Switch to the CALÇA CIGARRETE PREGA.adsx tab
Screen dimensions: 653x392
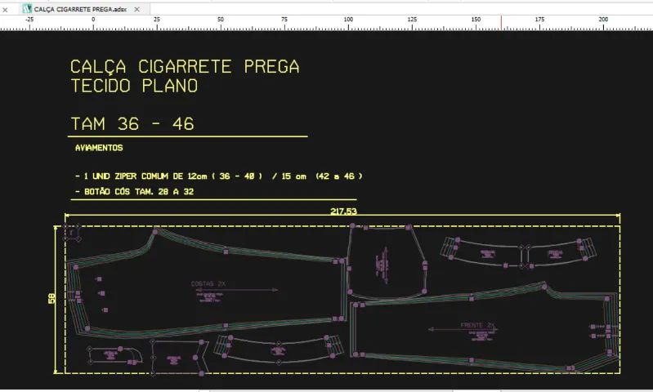click(80, 9)
